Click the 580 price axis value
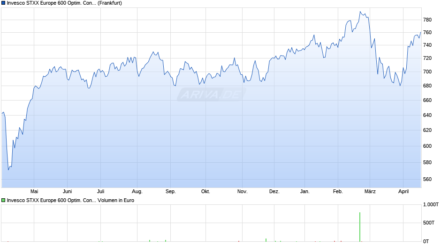 pos(427,162)
